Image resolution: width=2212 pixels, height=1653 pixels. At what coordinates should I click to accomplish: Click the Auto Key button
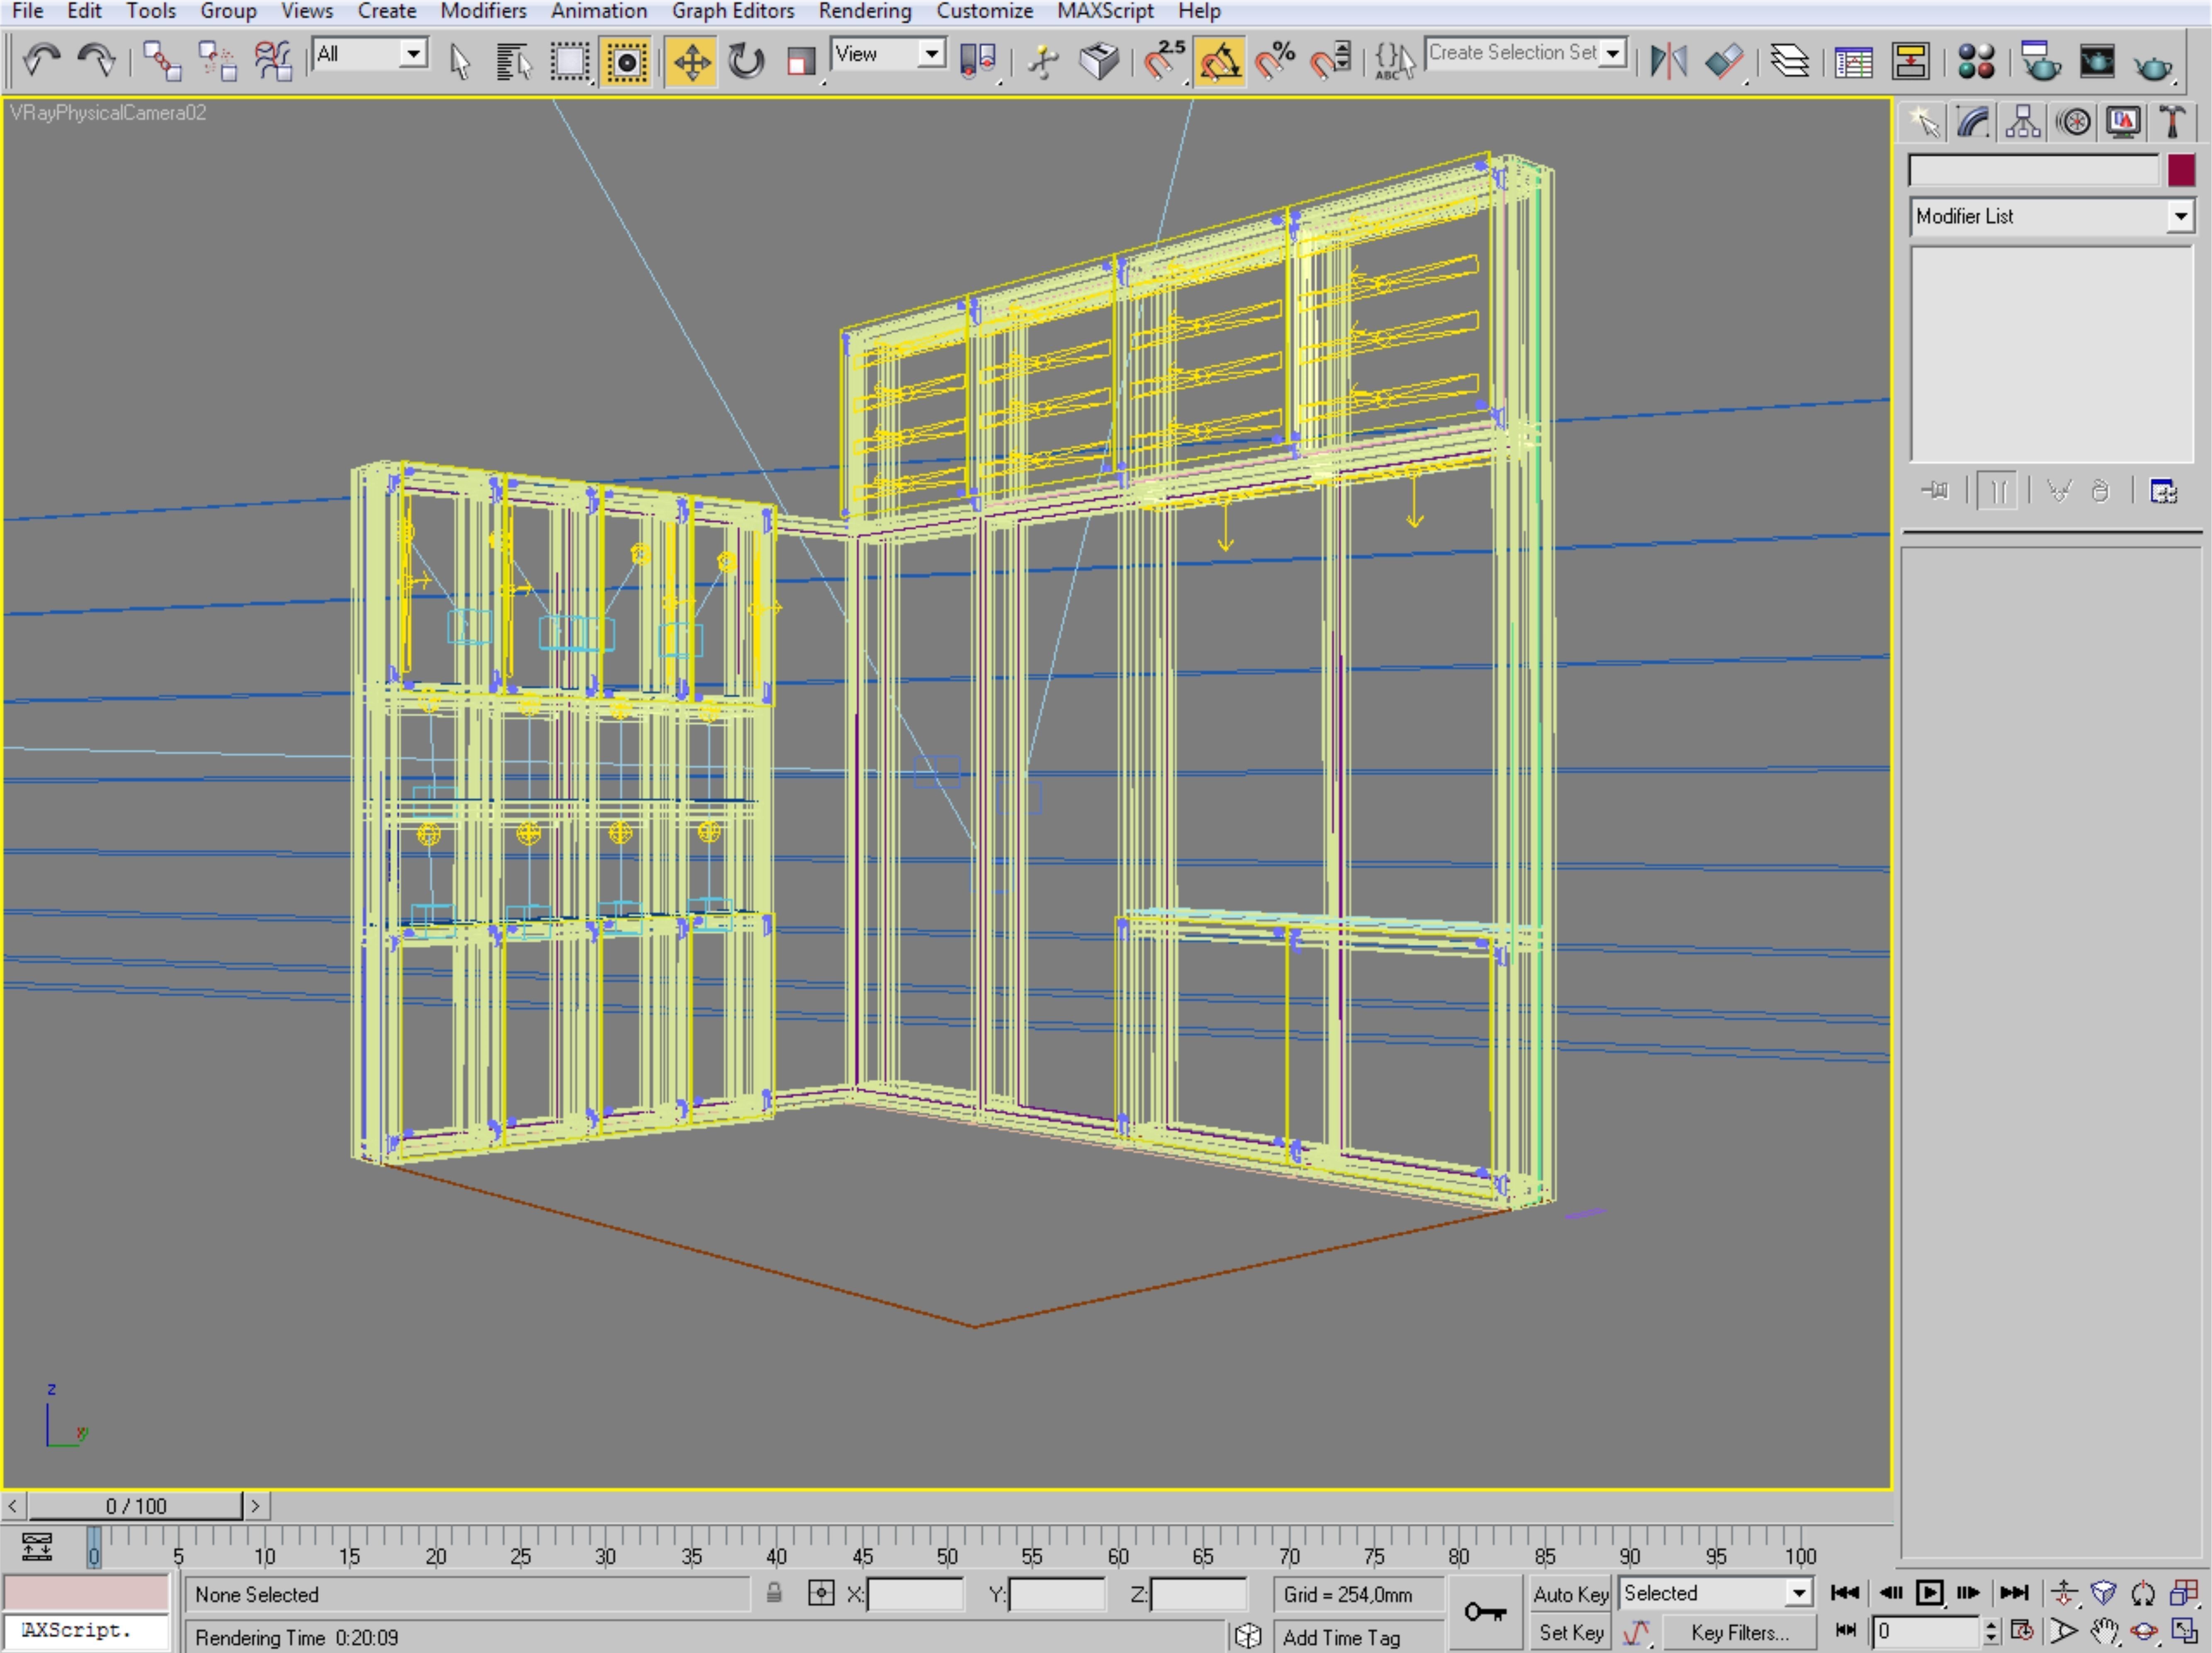point(1570,1594)
